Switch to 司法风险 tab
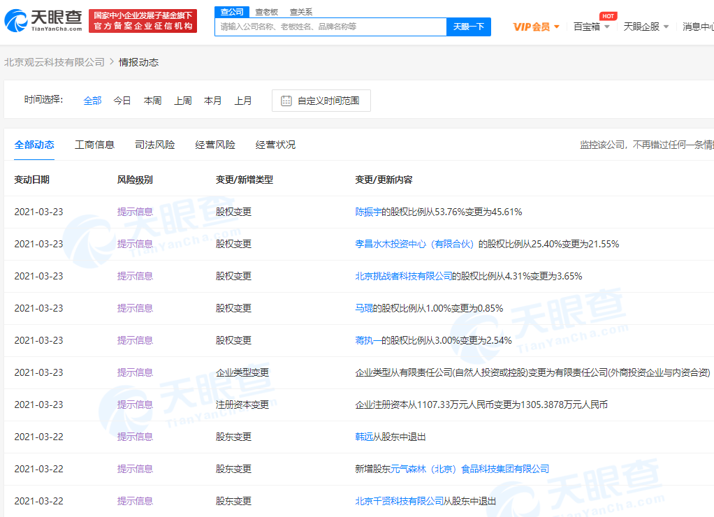This screenshot has width=714, height=517. click(155, 145)
